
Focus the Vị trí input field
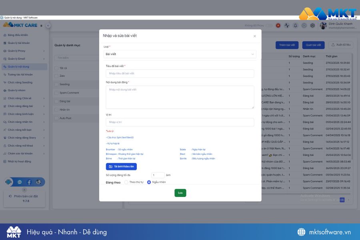click(x=180, y=122)
